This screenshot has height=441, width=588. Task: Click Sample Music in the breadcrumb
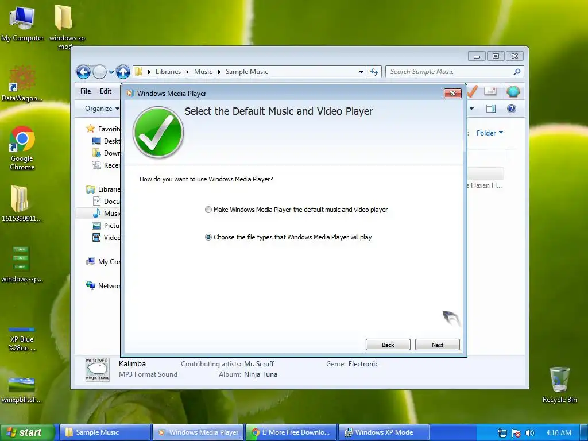[247, 72]
